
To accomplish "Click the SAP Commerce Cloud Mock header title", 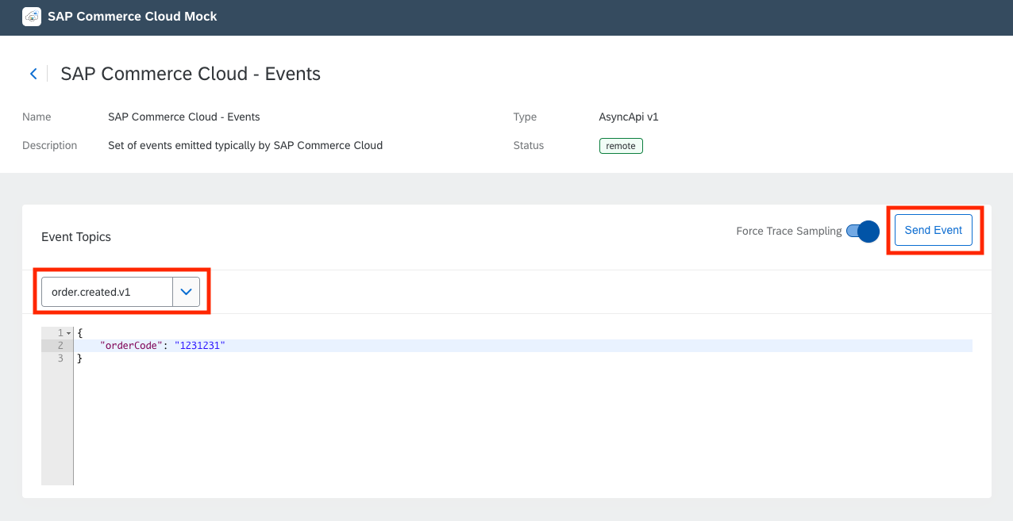I will click(x=133, y=16).
